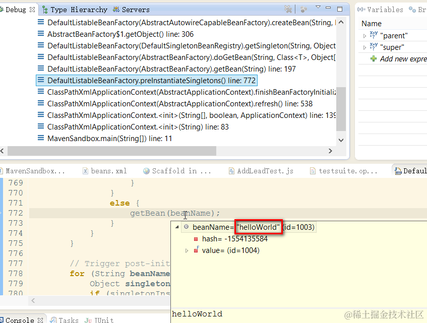This screenshot has height=323, width=427.
Task: Switch to the Console tab
Action: (x=17, y=320)
